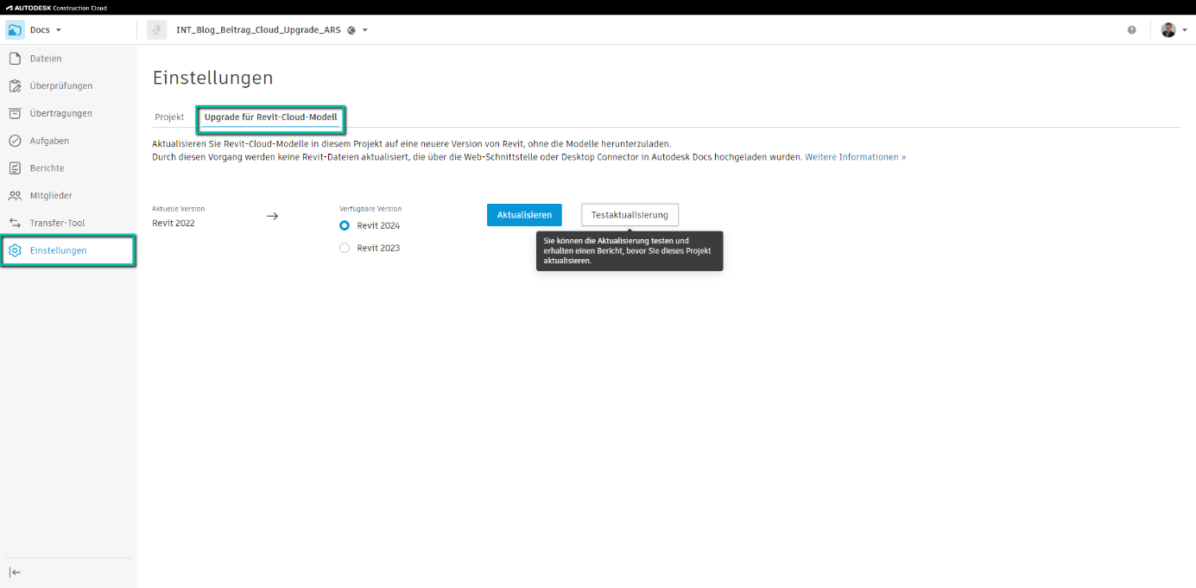
Task: Choose Revit 2023 as target version
Action: click(345, 247)
